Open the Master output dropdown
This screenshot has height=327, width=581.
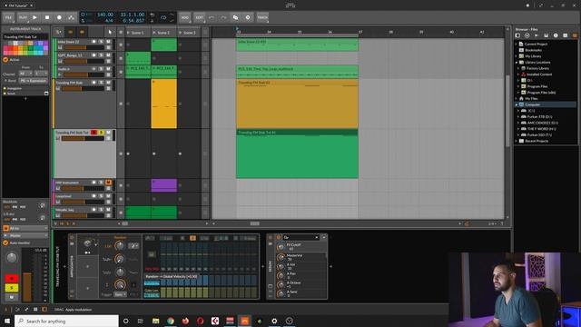point(25,235)
